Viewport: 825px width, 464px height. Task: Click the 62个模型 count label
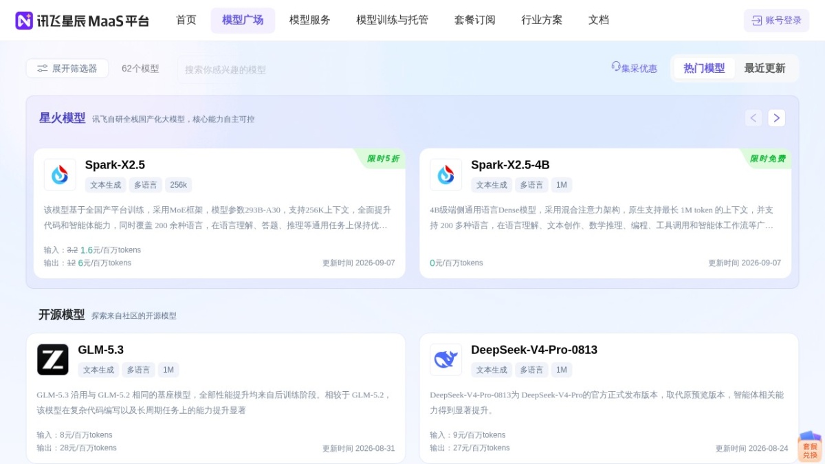pos(140,69)
